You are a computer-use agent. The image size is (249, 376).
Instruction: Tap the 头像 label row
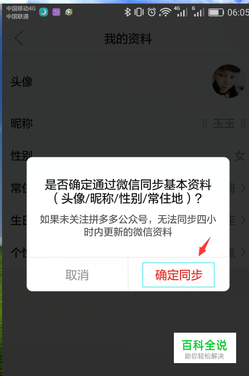(x=129, y=81)
